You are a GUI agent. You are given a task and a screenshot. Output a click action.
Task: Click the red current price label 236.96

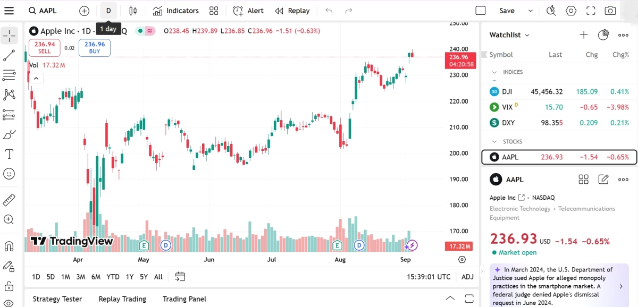(x=458, y=57)
